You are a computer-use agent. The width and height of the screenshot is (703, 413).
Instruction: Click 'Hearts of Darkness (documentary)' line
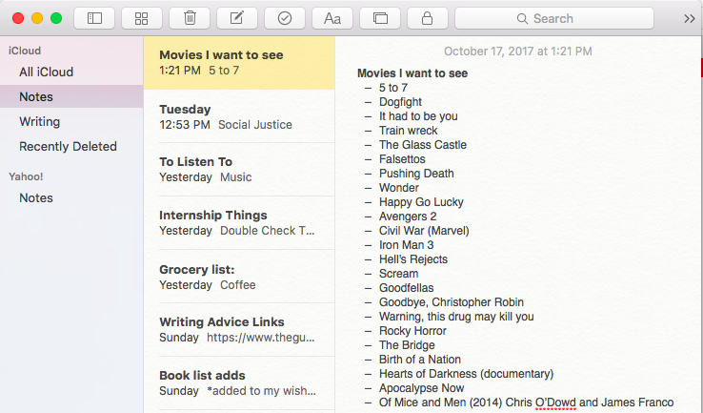point(466,374)
